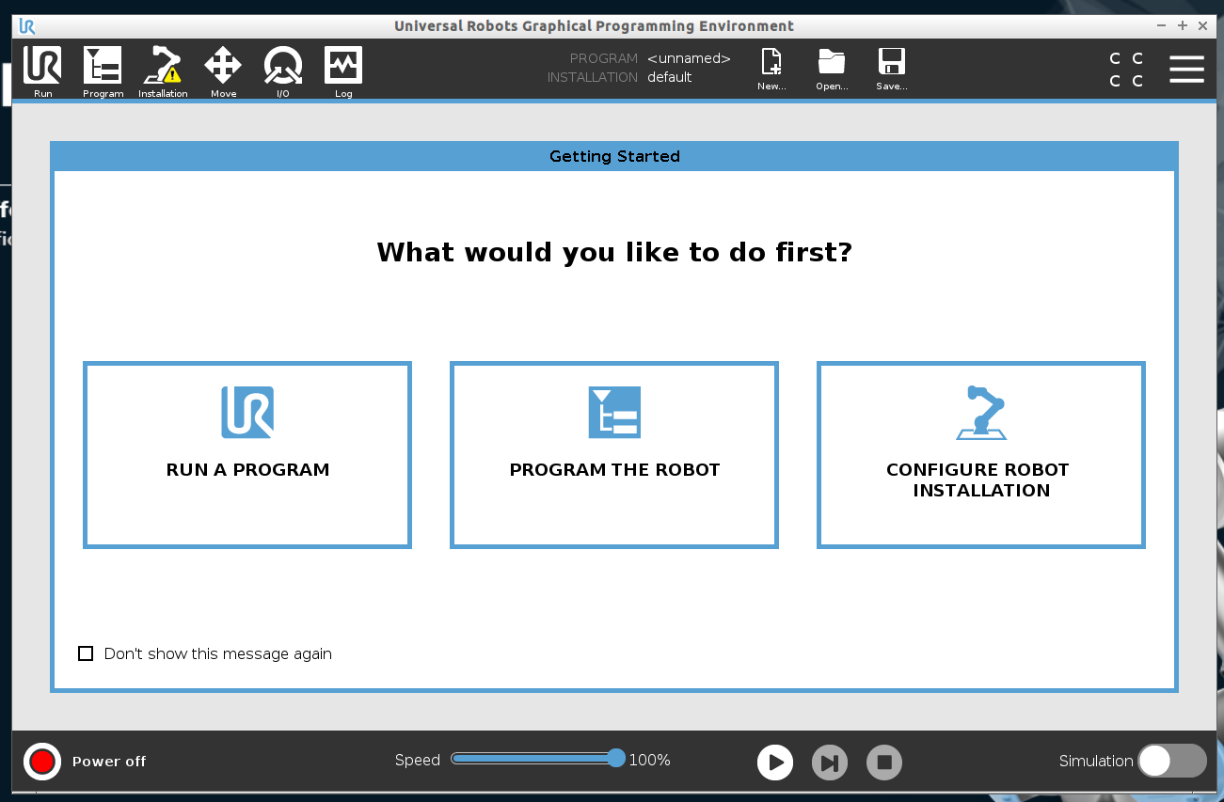Check Don't show this message again
This screenshot has width=1224, height=802.
(x=86, y=653)
